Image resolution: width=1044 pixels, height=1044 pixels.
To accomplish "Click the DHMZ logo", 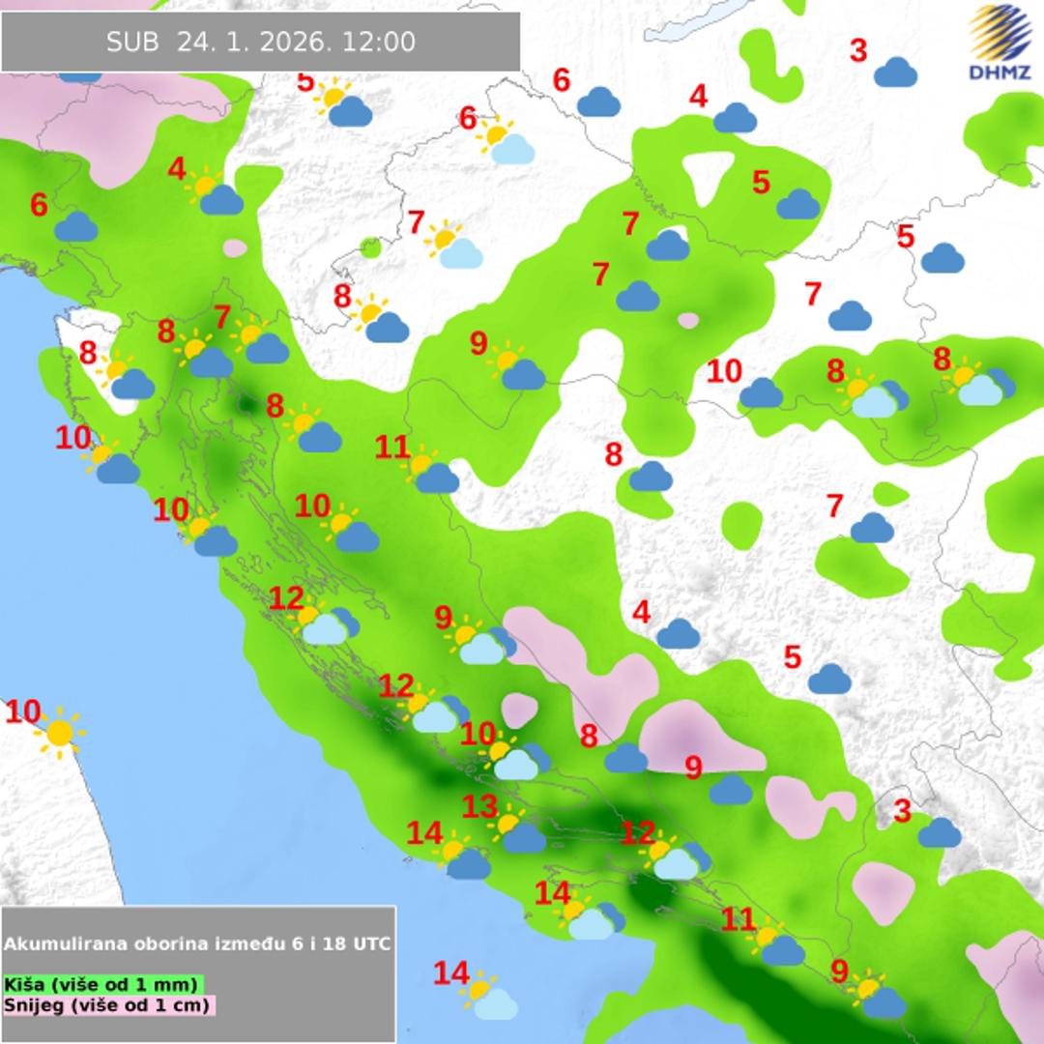I will (1000, 43).
